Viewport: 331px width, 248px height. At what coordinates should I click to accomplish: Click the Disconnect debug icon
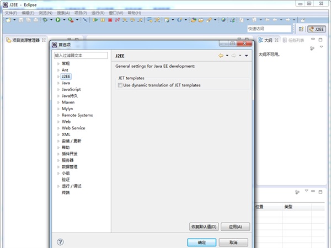(118, 20)
